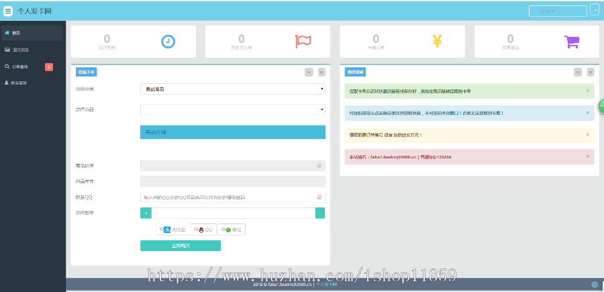Select the QQ penguin payment option

[203, 229]
